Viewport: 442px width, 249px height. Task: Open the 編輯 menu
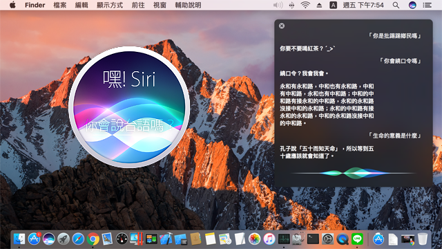(81, 5)
